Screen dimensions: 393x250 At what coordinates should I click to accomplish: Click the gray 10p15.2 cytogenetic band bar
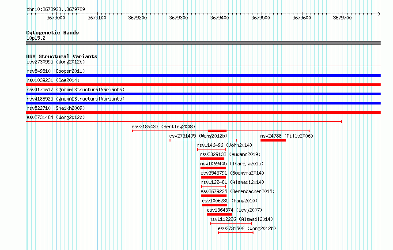pyautogui.click(x=203, y=43)
